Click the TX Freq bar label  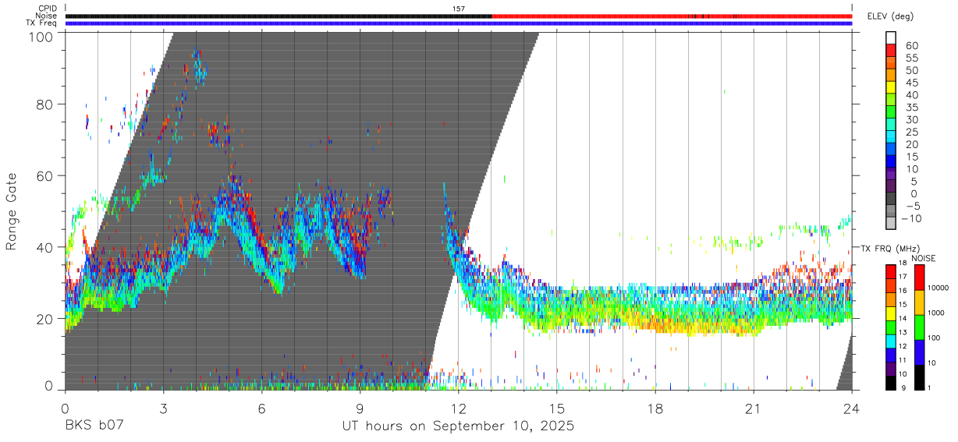(x=41, y=23)
